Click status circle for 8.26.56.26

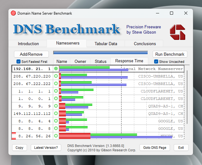[x=56, y=136]
